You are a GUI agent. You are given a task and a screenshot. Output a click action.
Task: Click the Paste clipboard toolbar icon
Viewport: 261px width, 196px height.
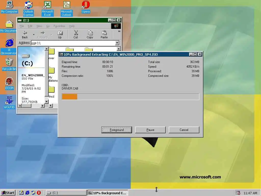click(x=104, y=35)
